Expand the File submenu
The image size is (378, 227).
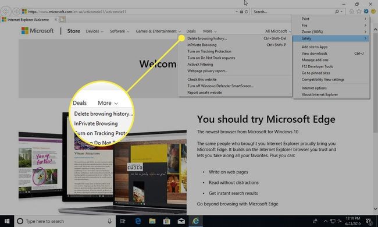[x=330, y=26]
